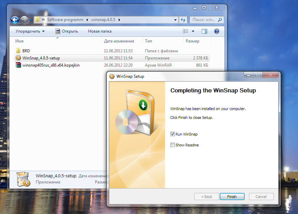298x214 pixels.
Task: Click the 'Открыть' toolbar button
Action: point(67,31)
